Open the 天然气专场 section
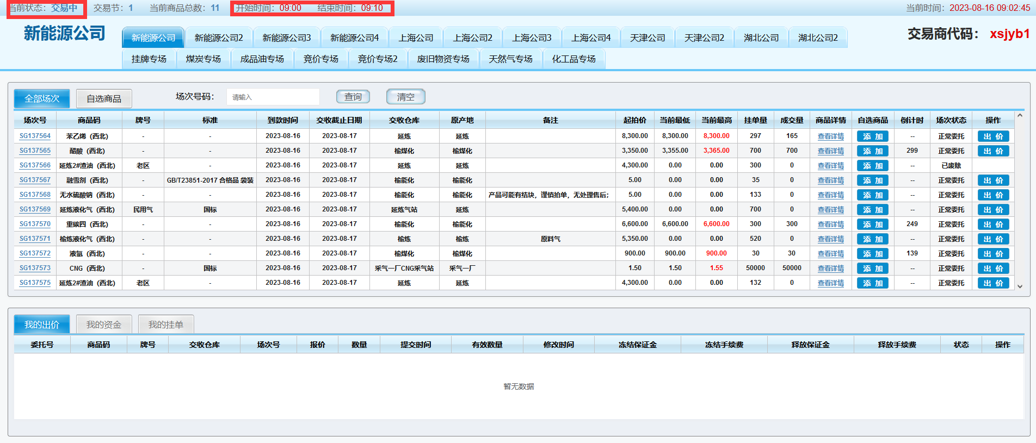The height and width of the screenshot is (443, 1036). [x=511, y=59]
